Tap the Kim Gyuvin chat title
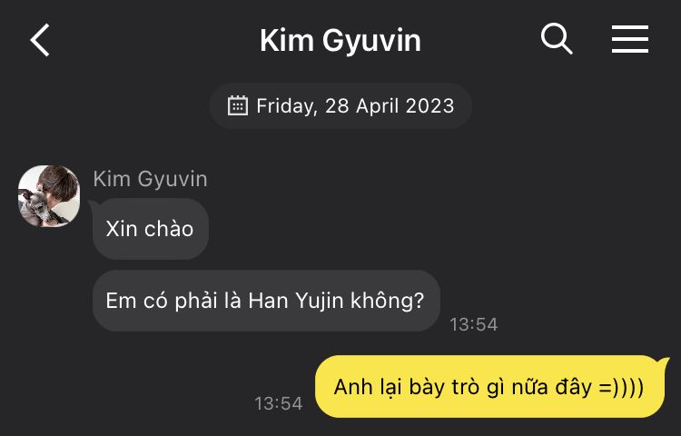 pos(340,41)
